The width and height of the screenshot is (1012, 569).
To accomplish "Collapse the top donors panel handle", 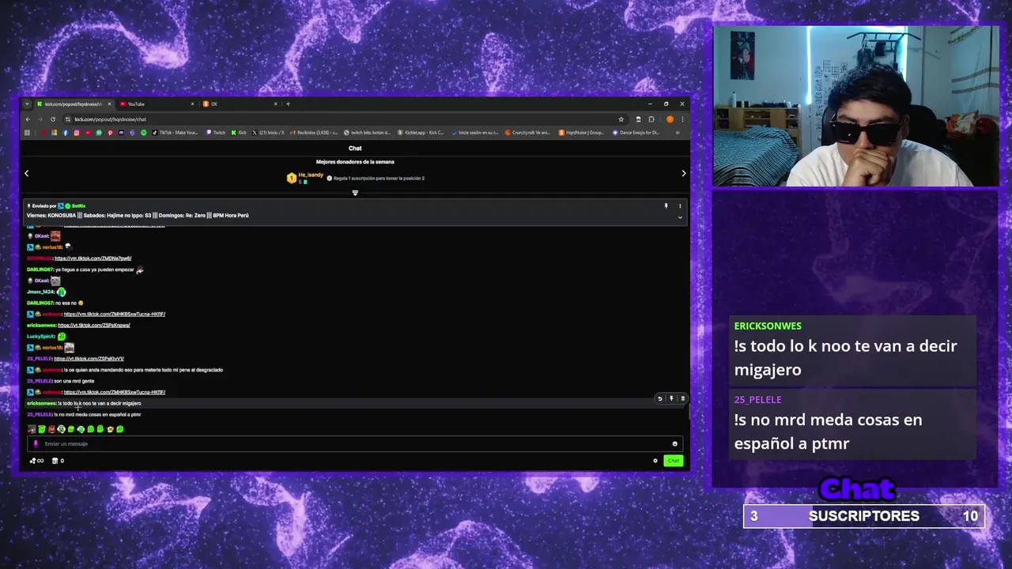I will pyautogui.click(x=355, y=193).
